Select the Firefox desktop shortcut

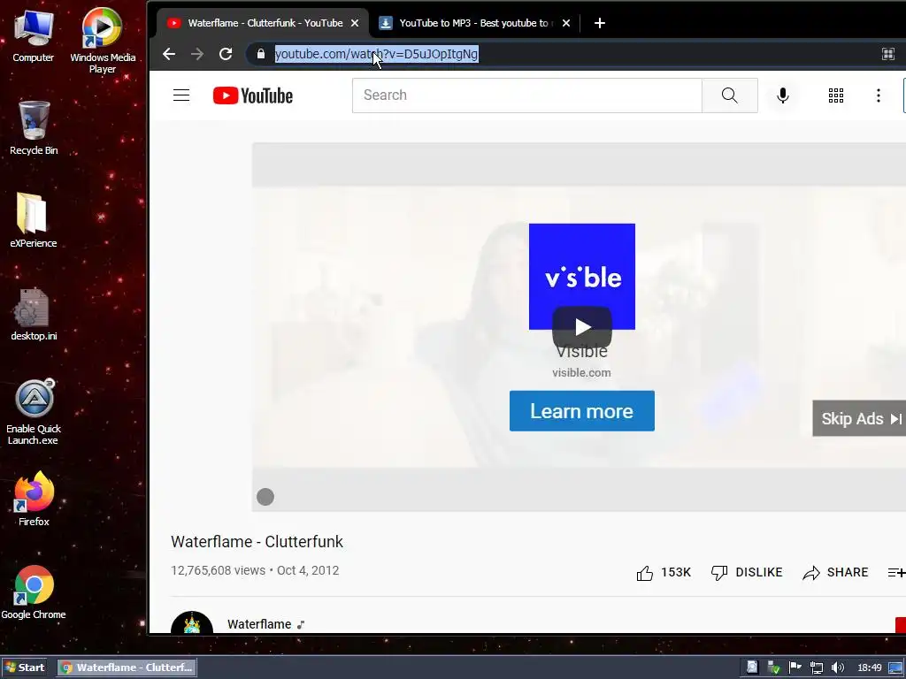coord(34,499)
